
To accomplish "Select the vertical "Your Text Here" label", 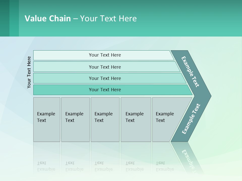I will click(29, 72).
